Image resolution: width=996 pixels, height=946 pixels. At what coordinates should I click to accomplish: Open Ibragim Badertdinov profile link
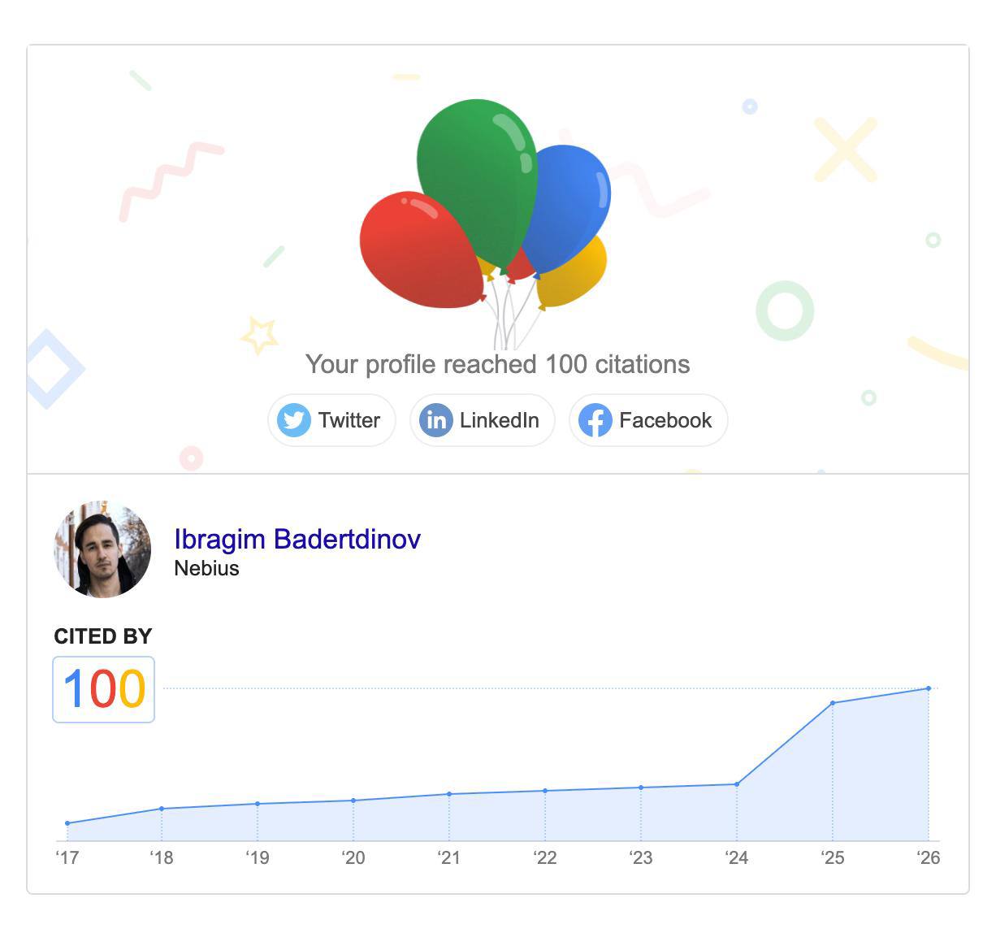(x=297, y=539)
